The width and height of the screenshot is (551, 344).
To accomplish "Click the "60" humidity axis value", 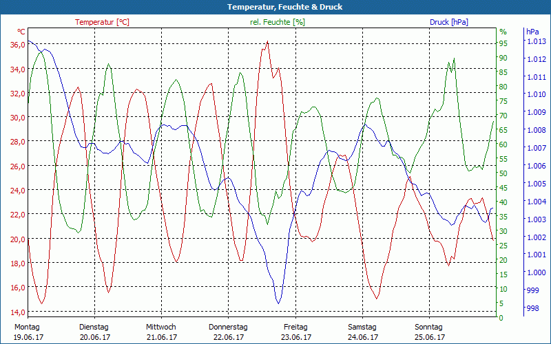I will (503, 144).
